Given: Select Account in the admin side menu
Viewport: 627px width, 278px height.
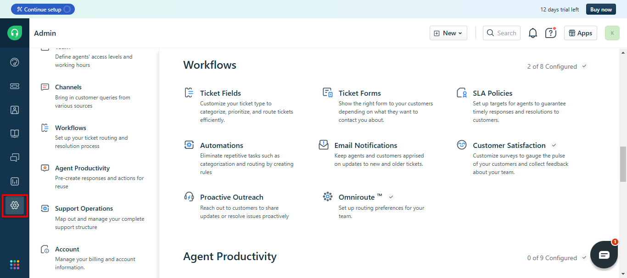Looking at the screenshot, I should coord(67,249).
